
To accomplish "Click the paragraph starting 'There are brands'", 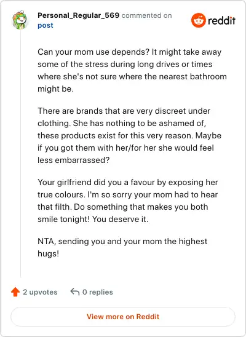I will [x=129, y=135].
